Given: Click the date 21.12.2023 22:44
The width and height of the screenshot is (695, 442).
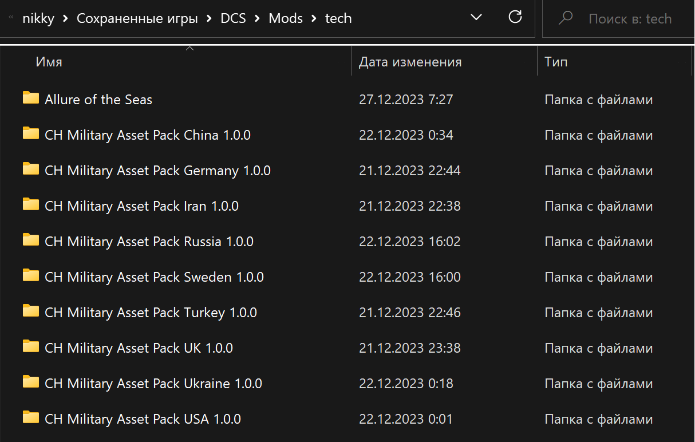Looking at the screenshot, I should tap(410, 171).
